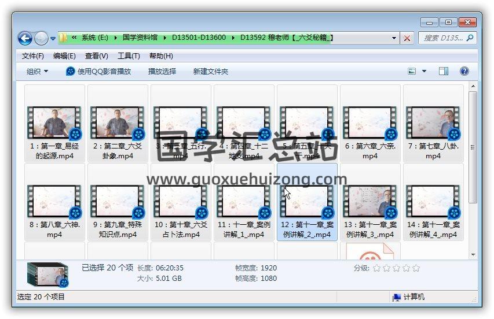Image resolution: width=494 pixels, height=319 pixels.
Task: Open the 帮助(H) menu
Action: point(161,56)
